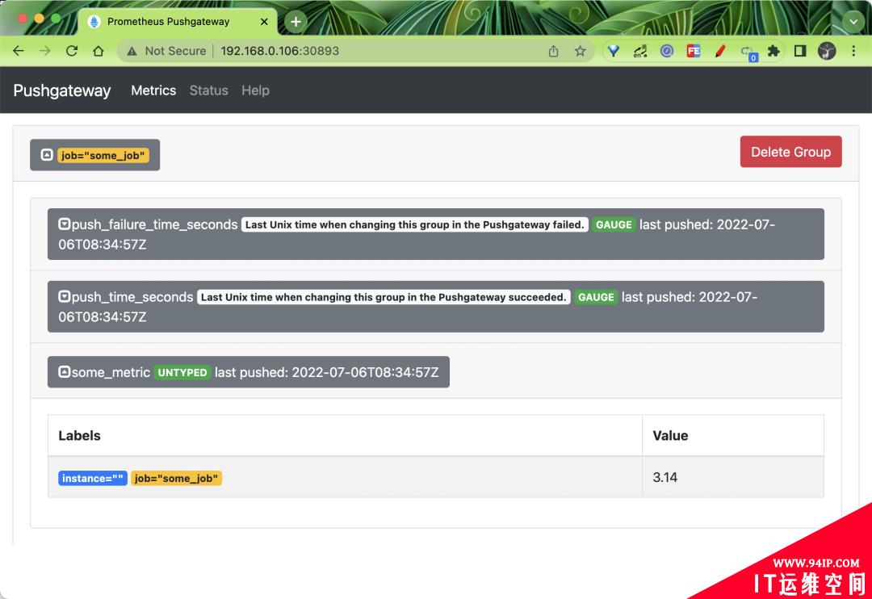The width and height of the screenshot is (872, 599).
Task: Open the translate extension icon
Action: pos(640,51)
